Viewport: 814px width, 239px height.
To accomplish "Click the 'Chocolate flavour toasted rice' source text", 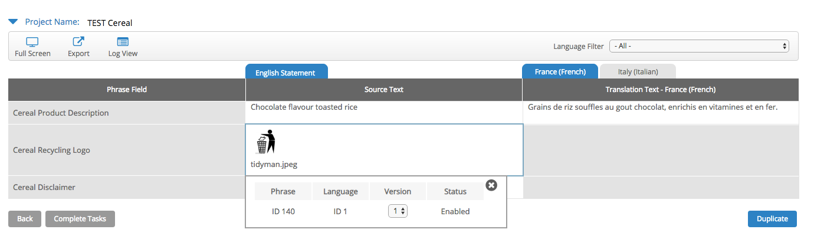I will click(304, 107).
